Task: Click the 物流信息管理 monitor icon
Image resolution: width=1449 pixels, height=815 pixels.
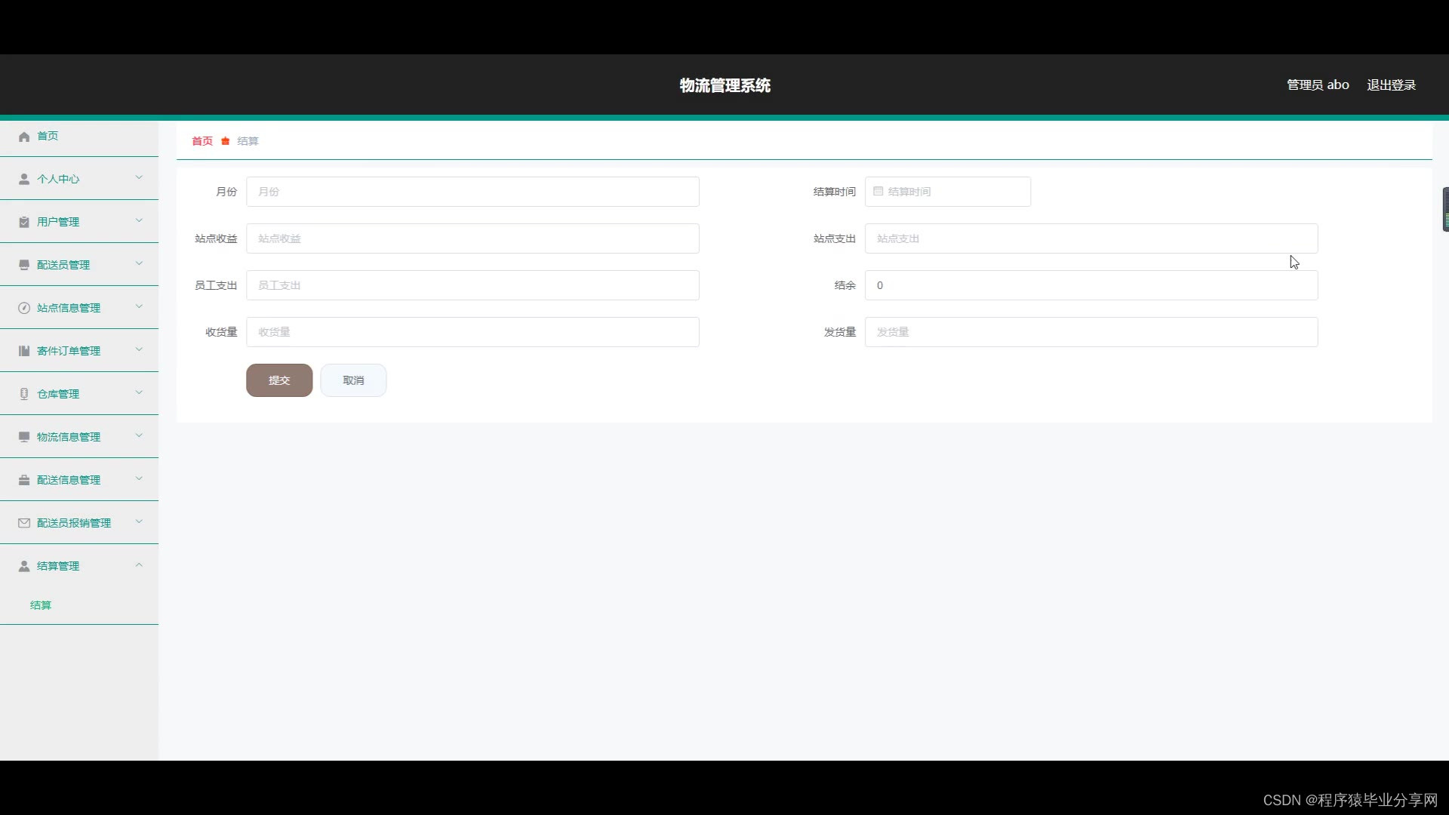Action: (x=24, y=437)
